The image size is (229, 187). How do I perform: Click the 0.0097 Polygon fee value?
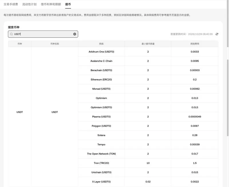click(195, 126)
